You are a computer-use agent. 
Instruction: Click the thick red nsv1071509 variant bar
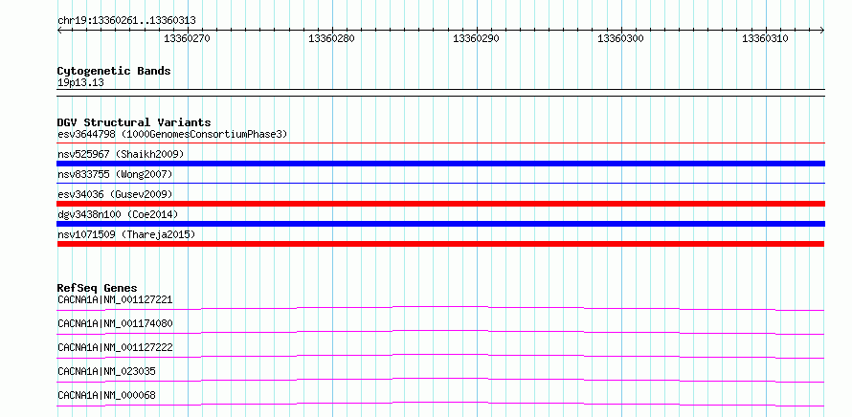pos(440,244)
